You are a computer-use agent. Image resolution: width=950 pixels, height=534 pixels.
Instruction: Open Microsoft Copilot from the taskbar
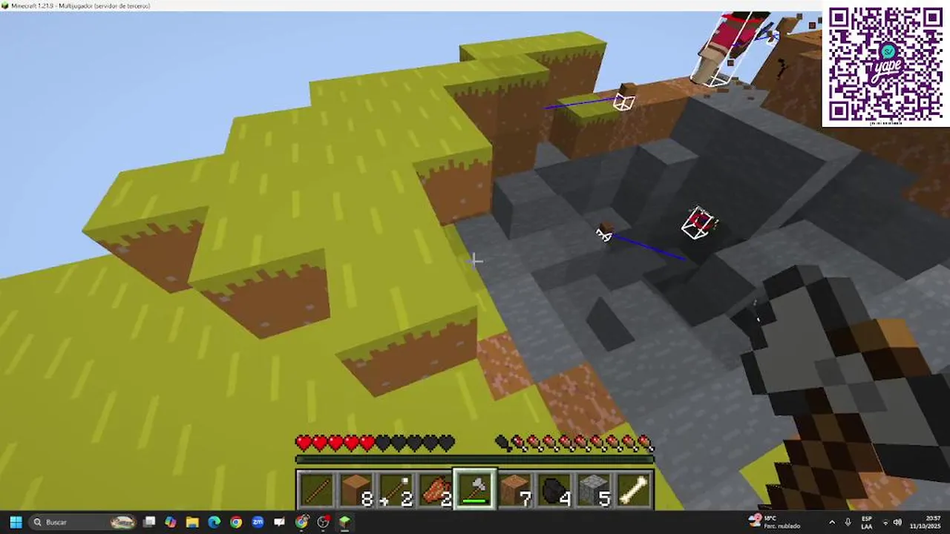tap(171, 522)
